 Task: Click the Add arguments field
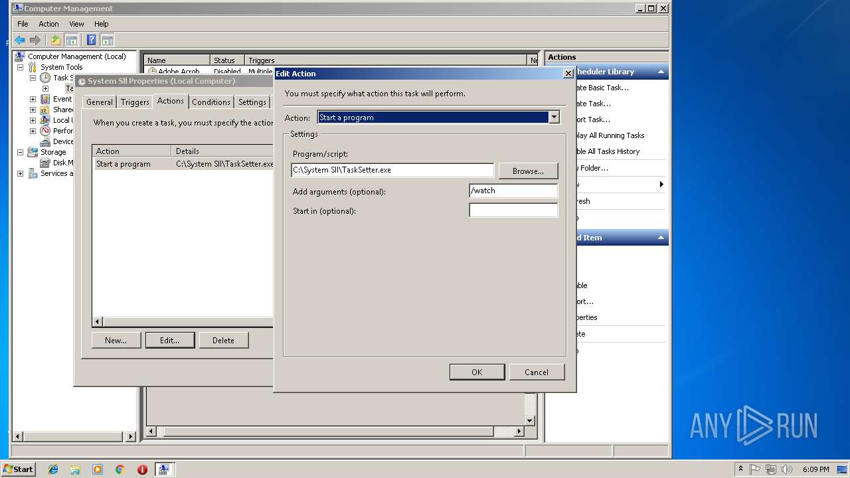click(513, 191)
